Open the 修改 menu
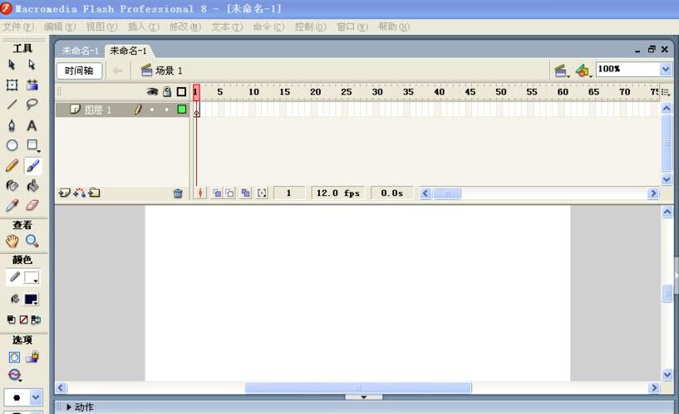The image size is (679, 414). pos(185,27)
